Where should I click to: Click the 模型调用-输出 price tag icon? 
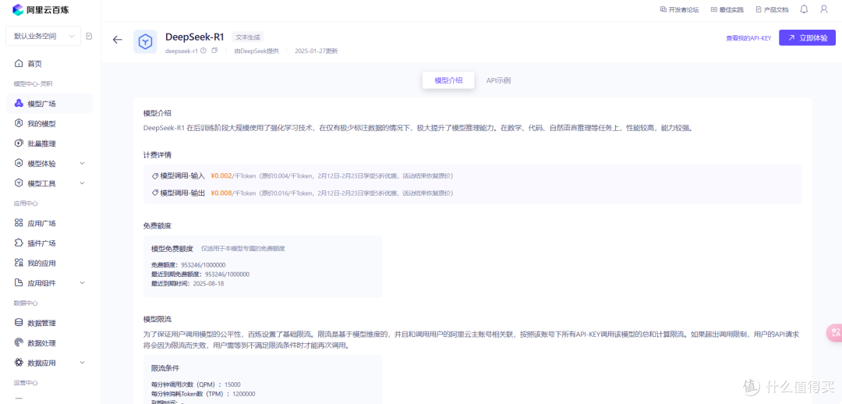point(155,193)
